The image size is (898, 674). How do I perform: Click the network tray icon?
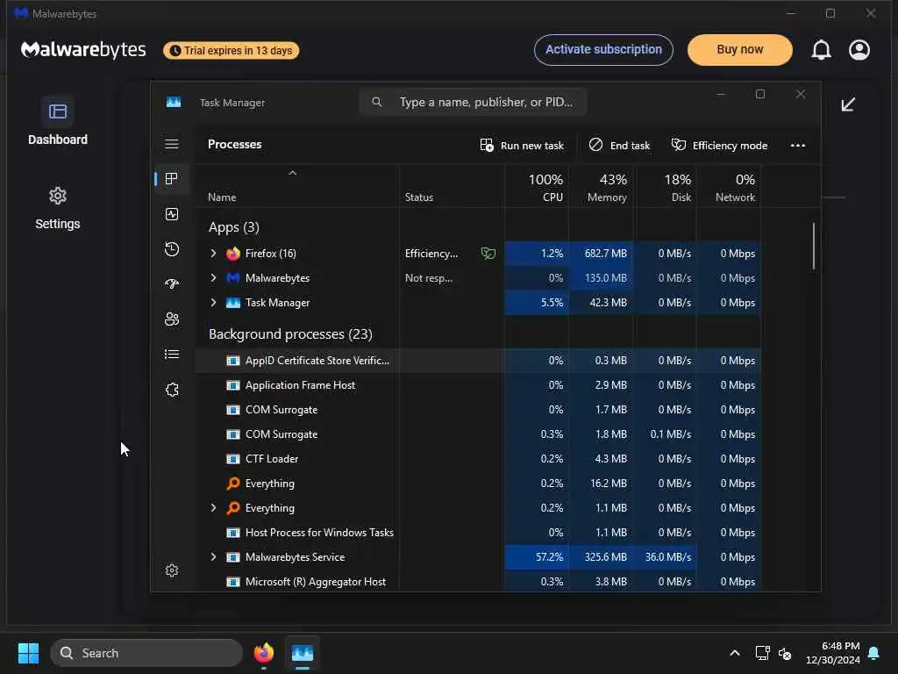[762, 653]
